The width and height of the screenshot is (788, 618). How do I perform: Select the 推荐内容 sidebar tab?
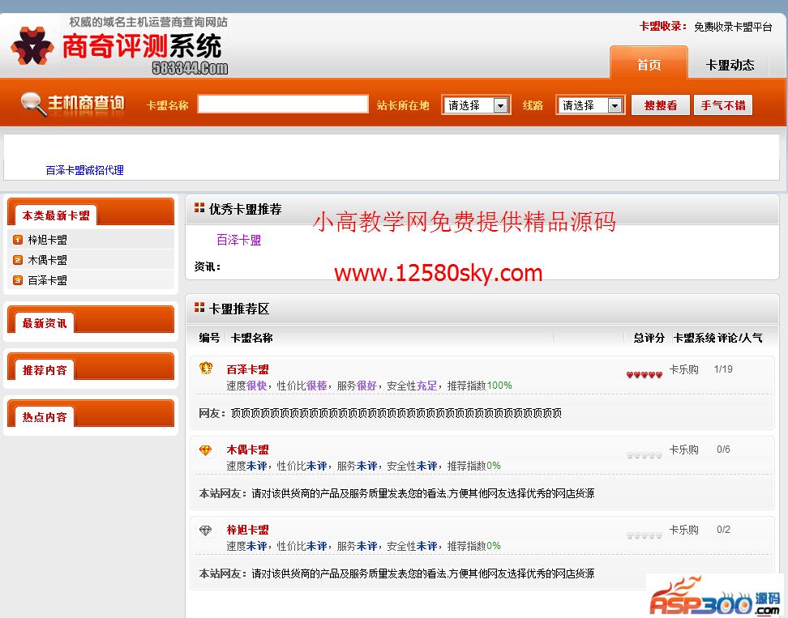45,370
